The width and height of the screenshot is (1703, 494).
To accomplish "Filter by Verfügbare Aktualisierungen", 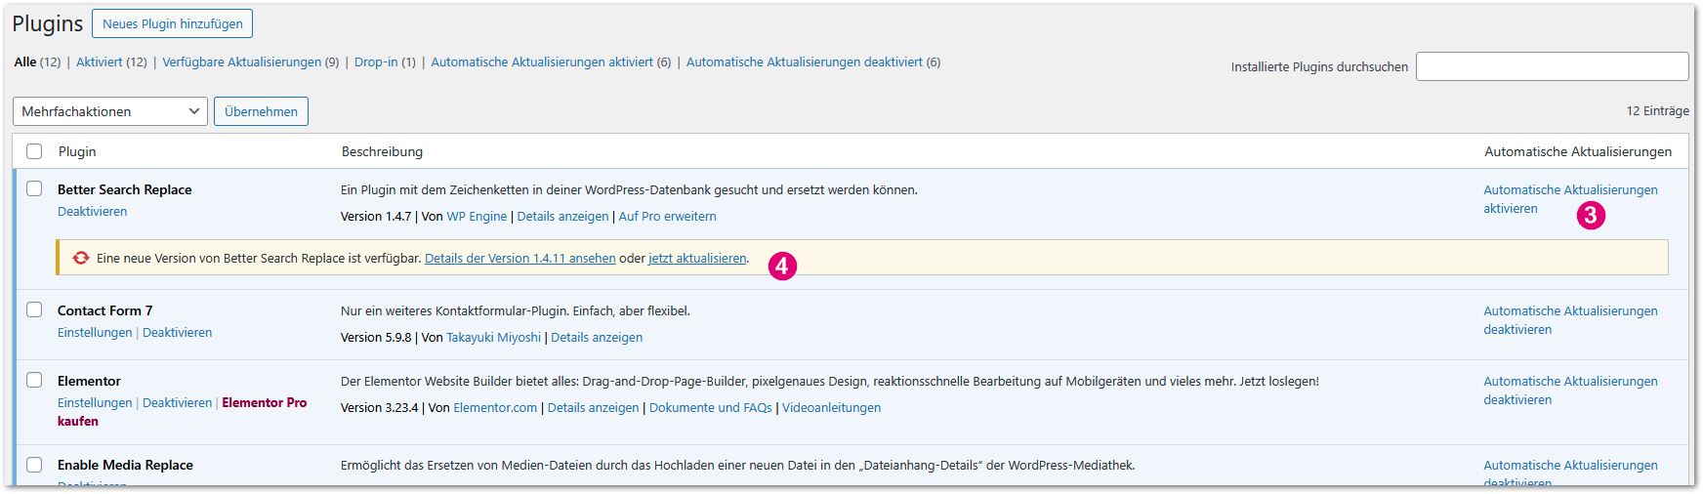I will [241, 62].
